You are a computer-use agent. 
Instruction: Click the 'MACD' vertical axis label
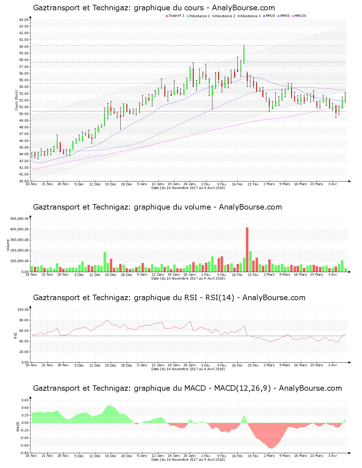point(18,426)
